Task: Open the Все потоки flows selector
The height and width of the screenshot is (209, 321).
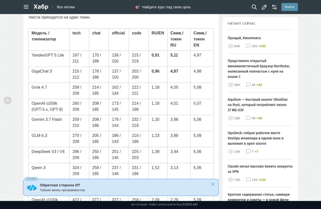Action: pyautogui.click(x=66, y=7)
